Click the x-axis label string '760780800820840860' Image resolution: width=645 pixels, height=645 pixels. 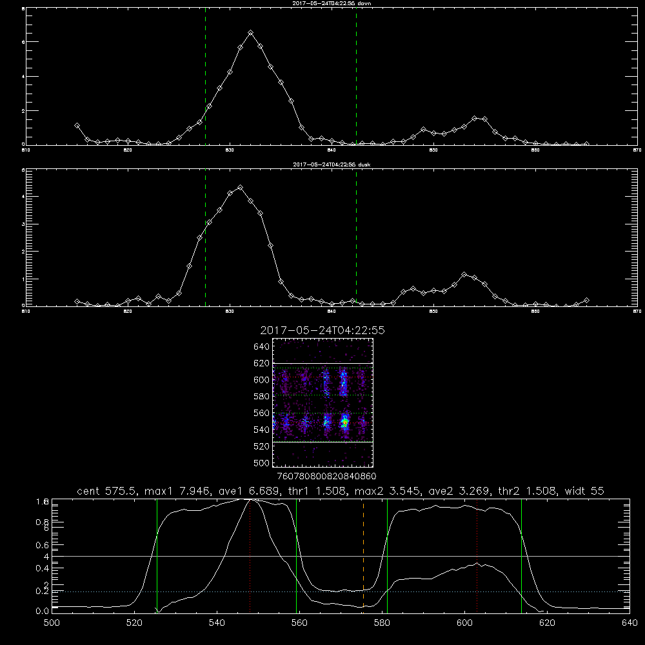tap(326, 476)
